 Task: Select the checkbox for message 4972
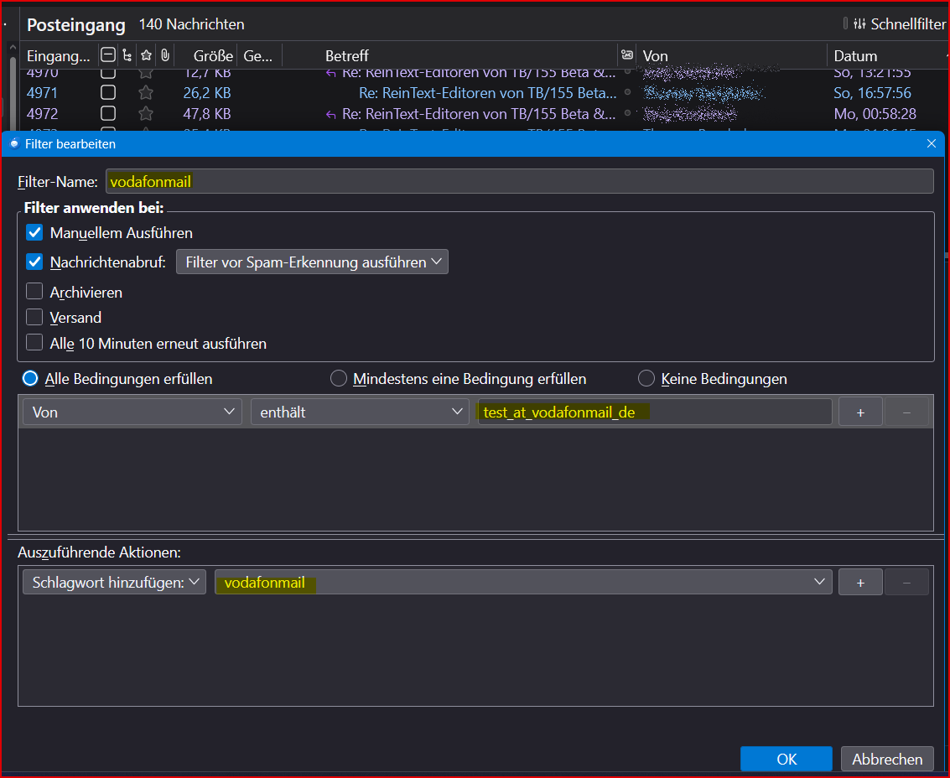coord(108,113)
